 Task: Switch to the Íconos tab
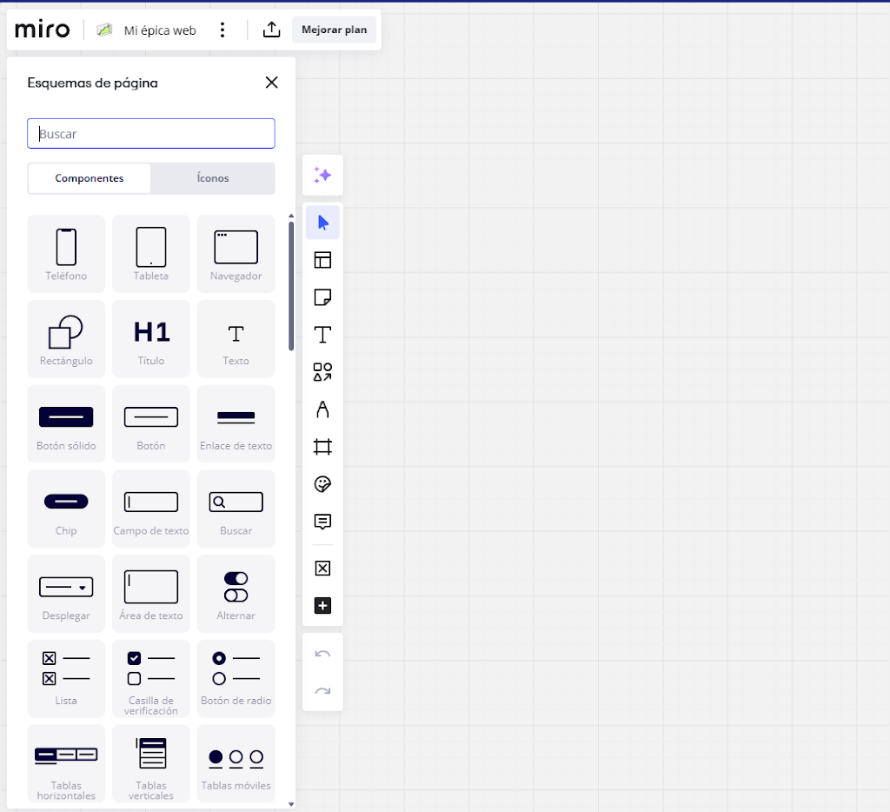coord(213,178)
